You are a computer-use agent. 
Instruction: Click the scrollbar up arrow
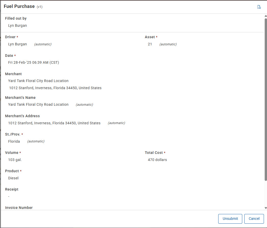pos(266,16)
